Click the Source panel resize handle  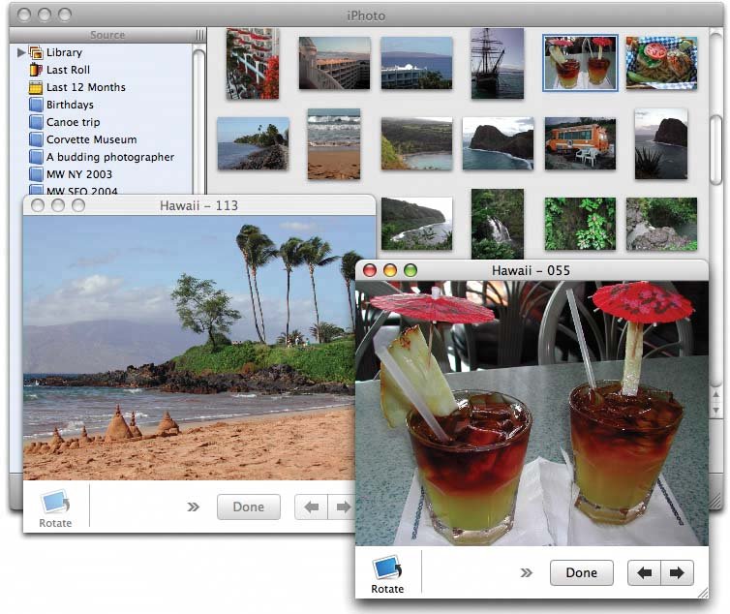click(200, 35)
